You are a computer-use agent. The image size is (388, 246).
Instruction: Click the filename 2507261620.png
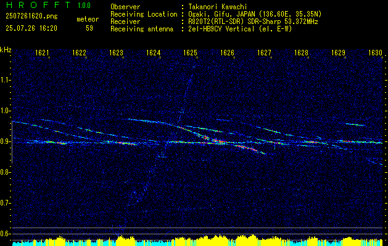[31, 16]
